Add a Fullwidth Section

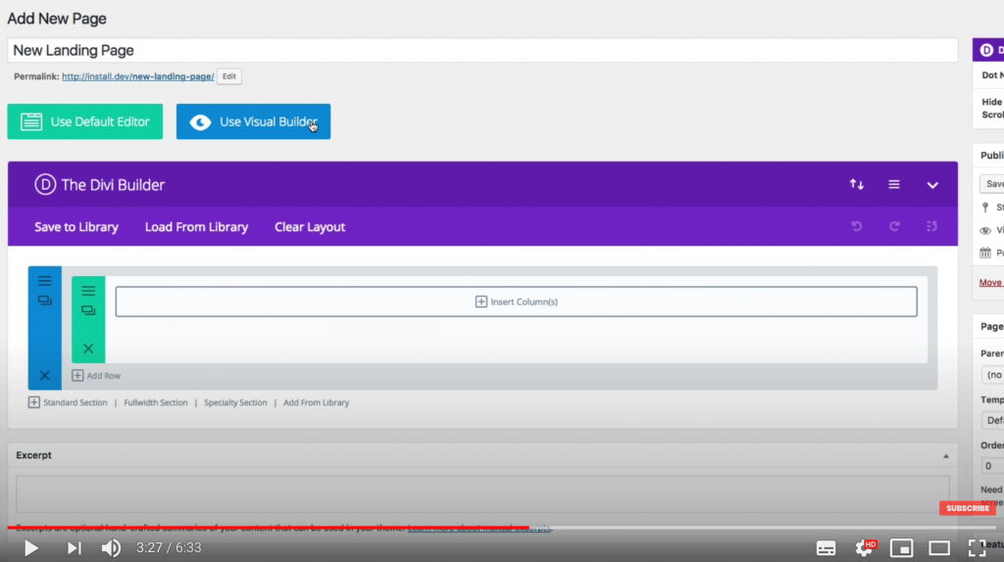[156, 402]
